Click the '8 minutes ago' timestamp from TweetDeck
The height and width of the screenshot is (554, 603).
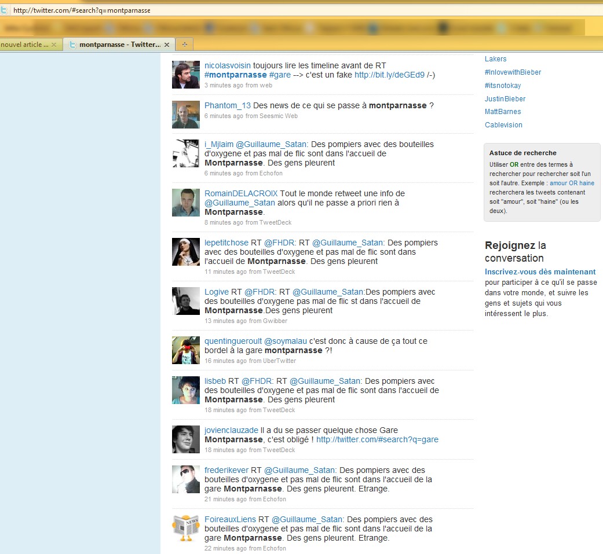coord(224,223)
